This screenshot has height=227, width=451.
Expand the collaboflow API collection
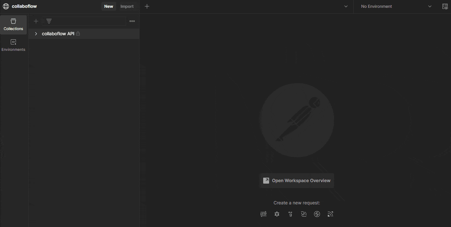[36, 34]
